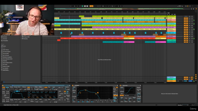Enable EQ Eight filter band 1
This screenshot has width=198, height=111.
(78, 102)
